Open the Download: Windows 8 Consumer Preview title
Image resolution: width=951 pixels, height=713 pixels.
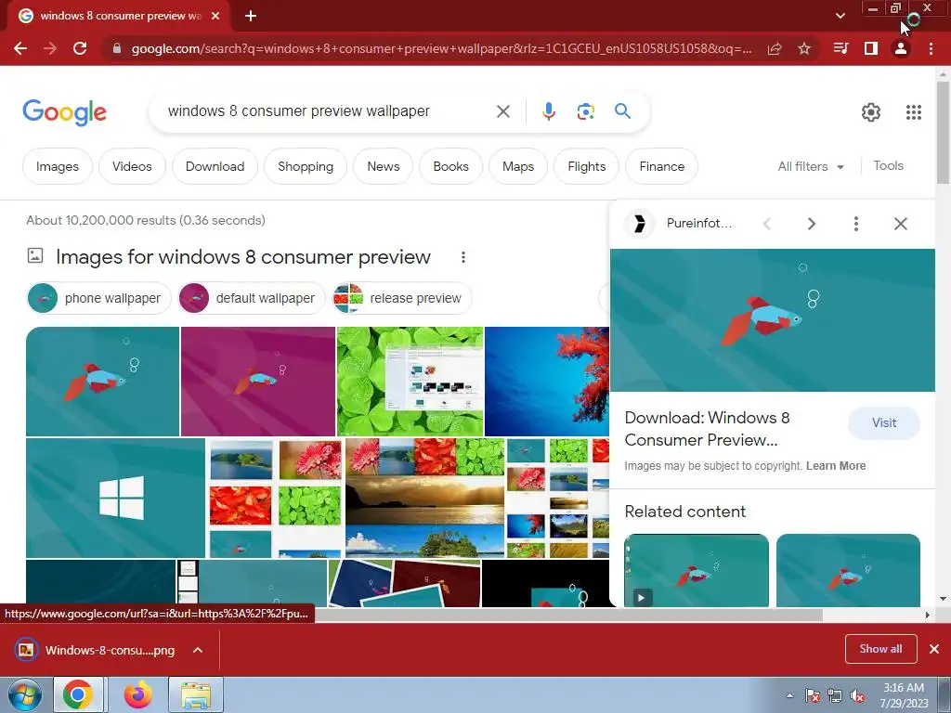point(707,429)
